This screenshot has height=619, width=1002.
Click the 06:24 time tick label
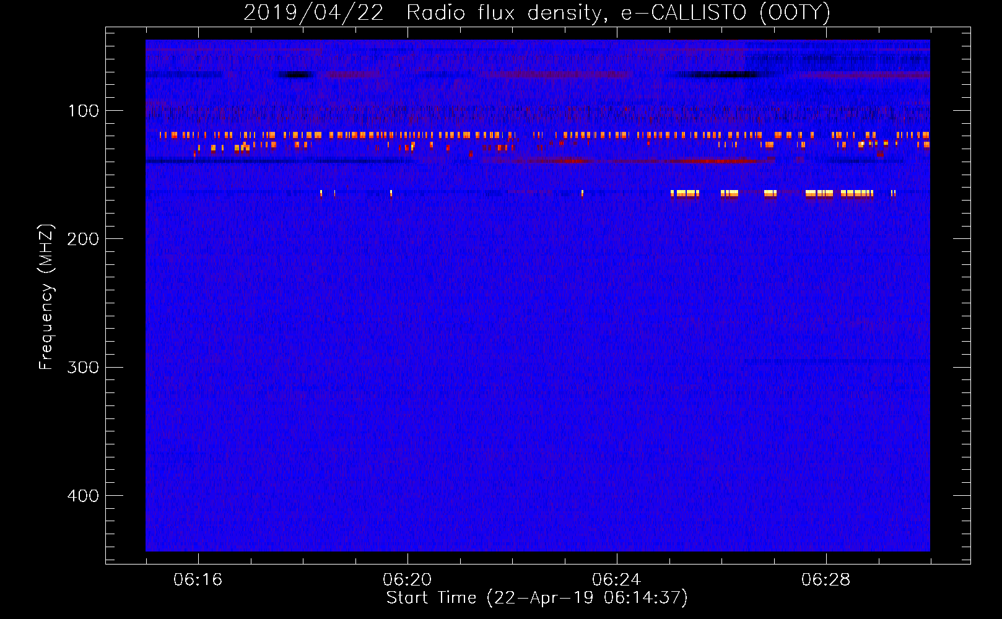point(616,579)
